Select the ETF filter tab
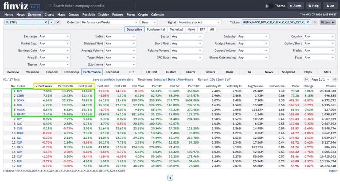The width and height of the screenshot is (340, 184). [x=202, y=29]
